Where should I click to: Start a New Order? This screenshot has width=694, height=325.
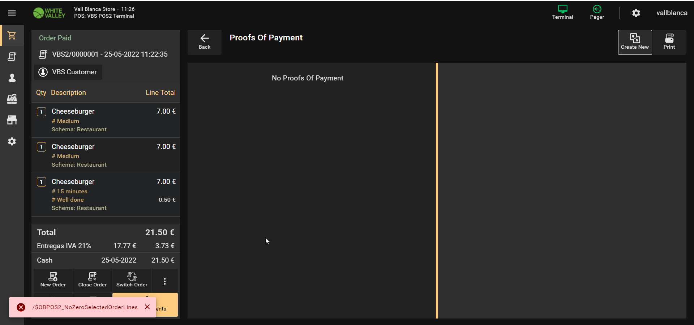(x=53, y=280)
